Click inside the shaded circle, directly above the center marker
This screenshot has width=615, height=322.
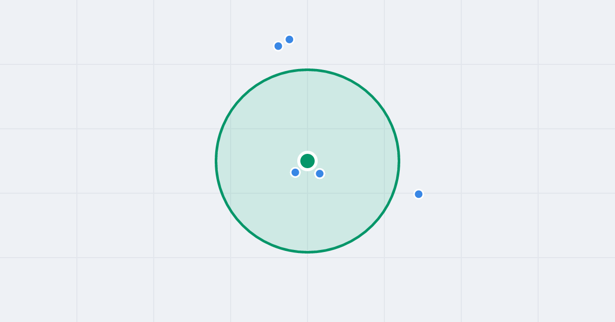click(x=307, y=112)
